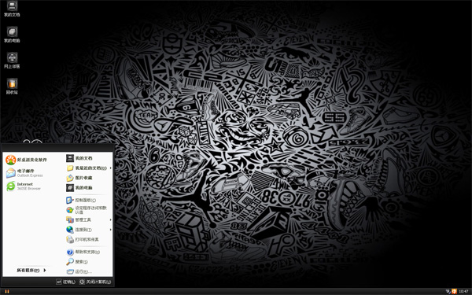Click the Log Off button

(65, 282)
